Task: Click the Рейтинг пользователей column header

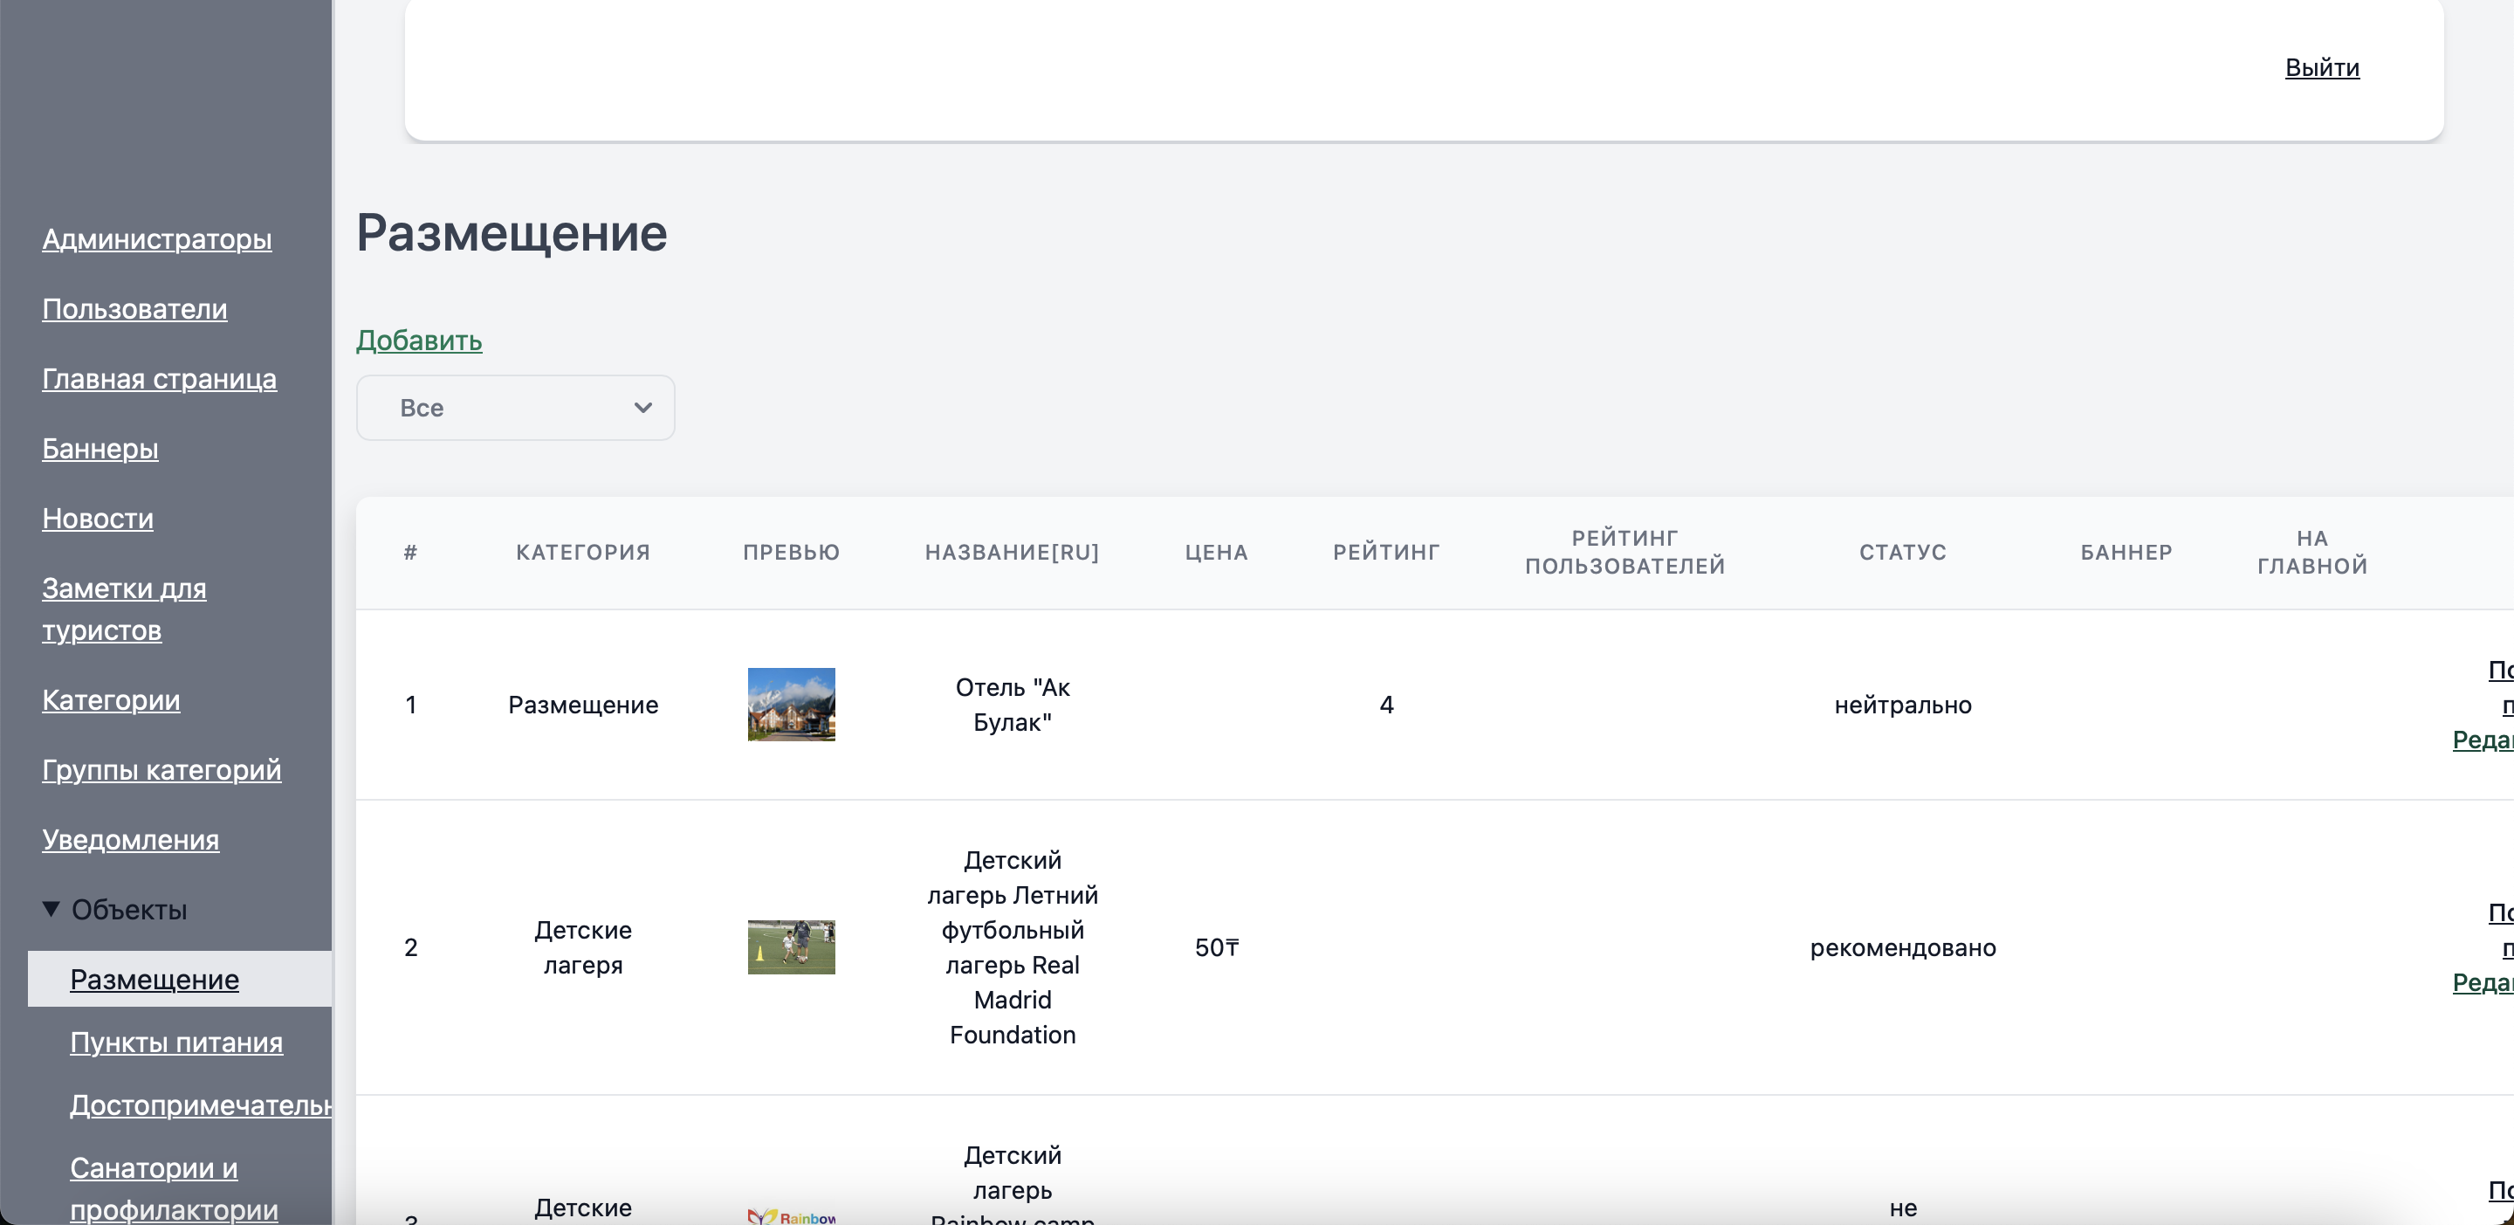Action: (x=1624, y=553)
